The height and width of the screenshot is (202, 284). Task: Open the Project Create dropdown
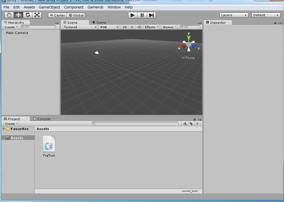[11, 124]
